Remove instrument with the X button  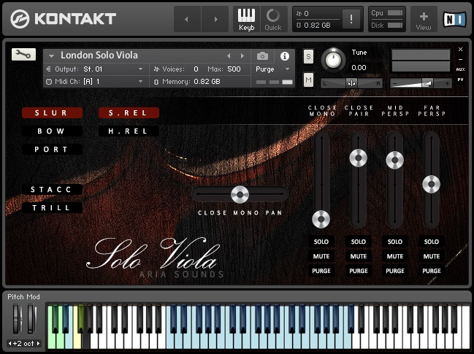[x=460, y=49]
